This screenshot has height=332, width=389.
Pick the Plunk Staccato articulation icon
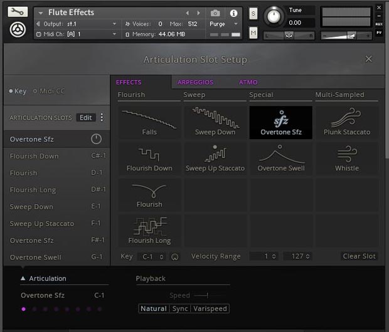tap(346, 121)
